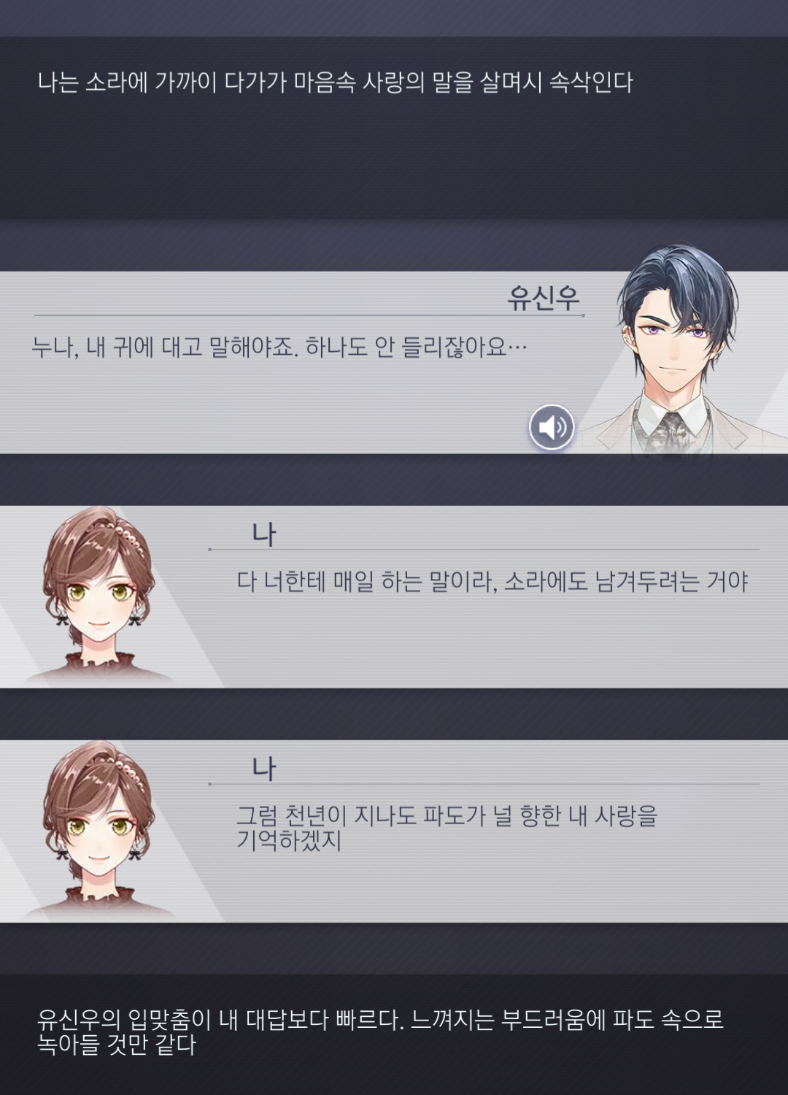This screenshot has height=1095, width=788.
Task: Tap dialogue '다 너한테 매일 하는 말이라'
Action: coord(493,582)
